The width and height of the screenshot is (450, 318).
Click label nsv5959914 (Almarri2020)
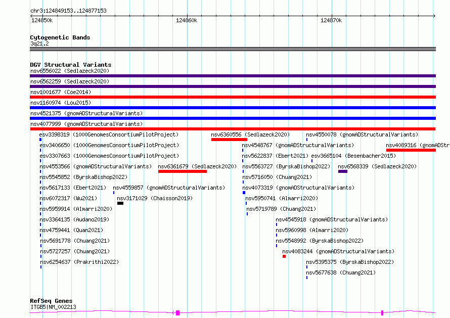point(76,209)
